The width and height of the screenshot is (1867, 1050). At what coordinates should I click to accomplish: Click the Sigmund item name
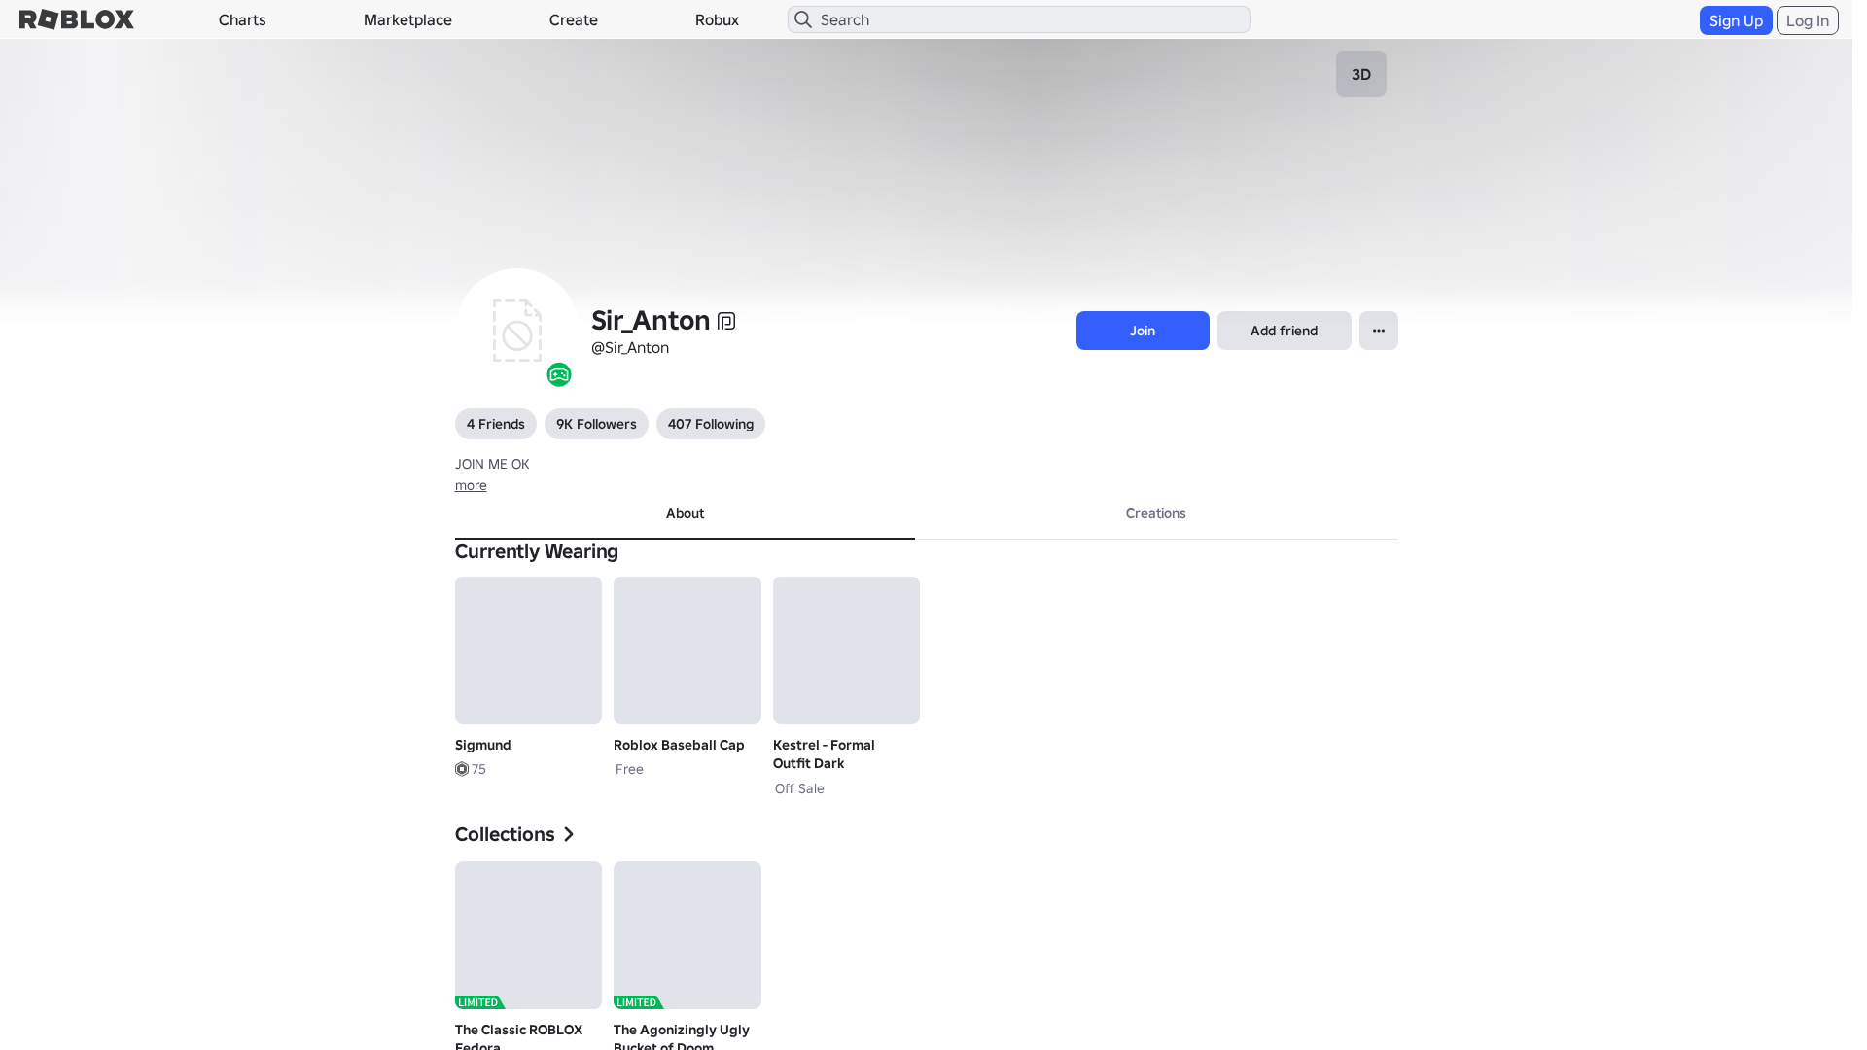pos(483,745)
